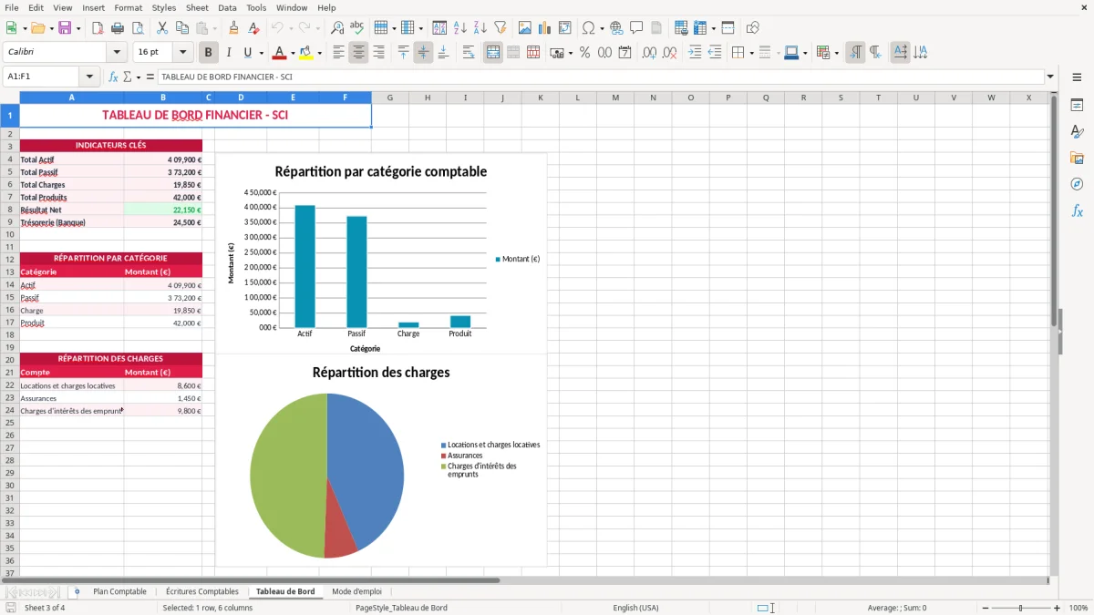Image resolution: width=1094 pixels, height=615 pixels.
Task: Click column H header
Action: pyautogui.click(x=428, y=97)
